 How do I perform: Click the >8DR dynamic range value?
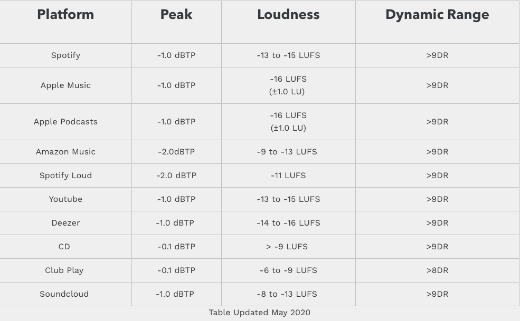click(x=437, y=270)
